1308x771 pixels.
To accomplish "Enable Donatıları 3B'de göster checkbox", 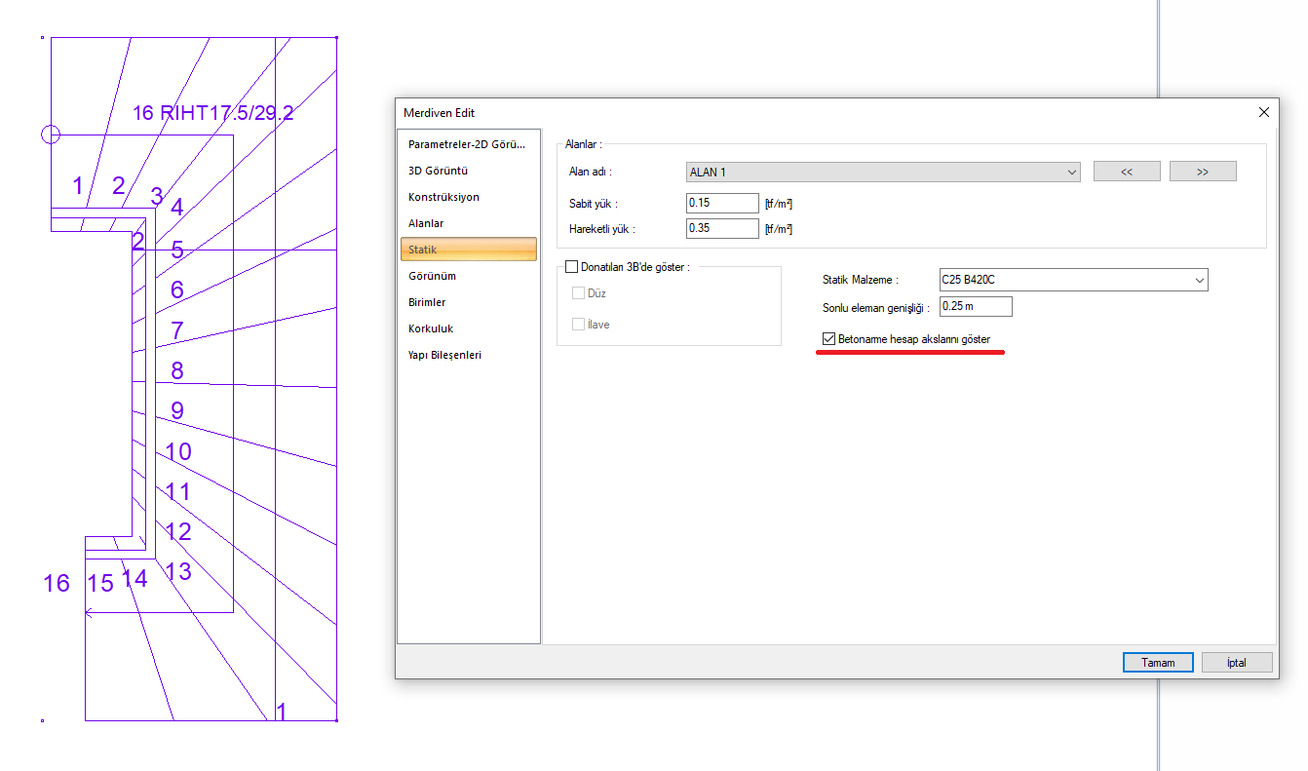I will [572, 267].
